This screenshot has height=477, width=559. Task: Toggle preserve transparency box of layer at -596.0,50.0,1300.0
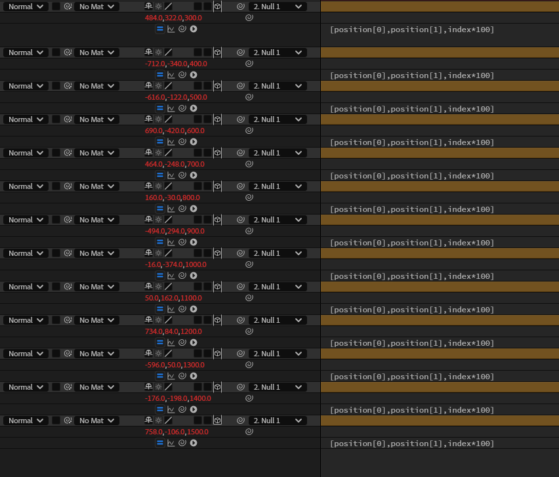[56, 354]
